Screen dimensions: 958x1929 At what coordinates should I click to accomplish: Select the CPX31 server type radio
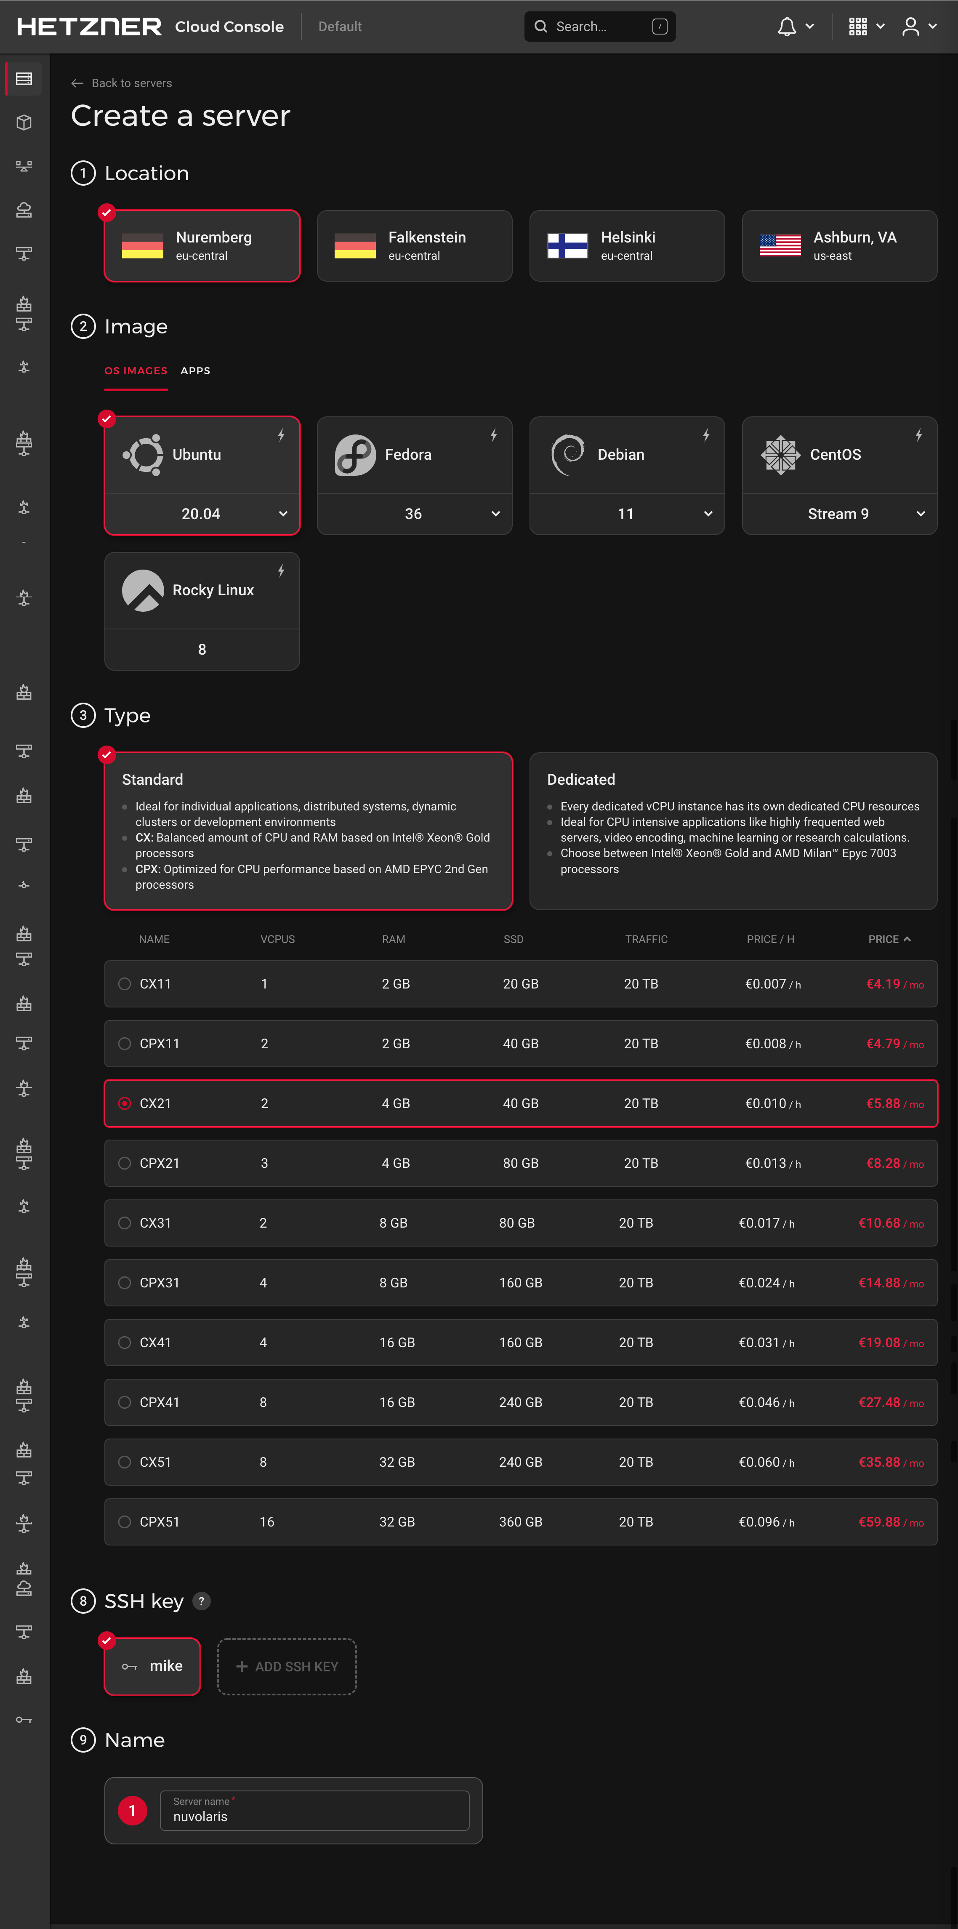[125, 1283]
